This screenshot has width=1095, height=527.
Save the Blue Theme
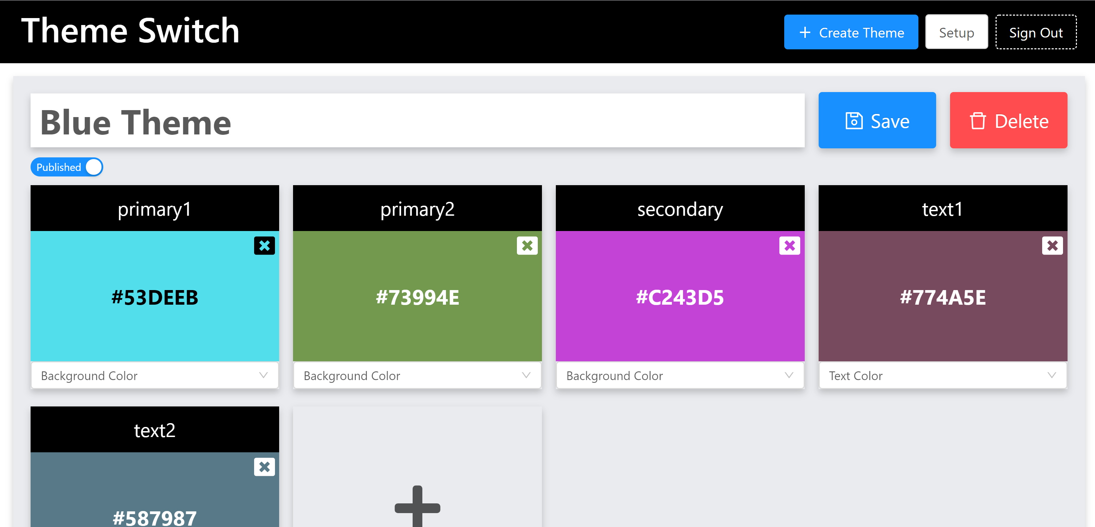tap(876, 121)
